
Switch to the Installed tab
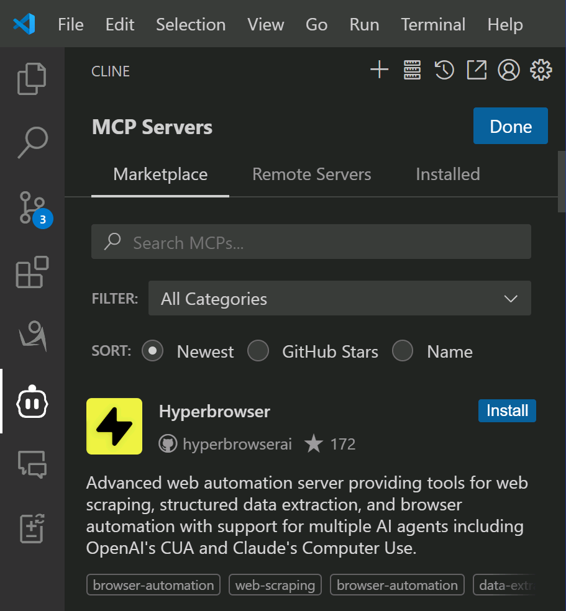(x=447, y=174)
